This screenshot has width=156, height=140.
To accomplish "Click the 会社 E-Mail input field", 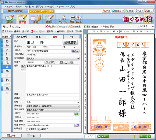I will coord(50,125).
